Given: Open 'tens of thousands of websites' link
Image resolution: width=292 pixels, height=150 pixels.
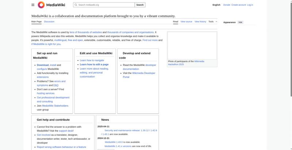Looking at the screenshot, I should click(86, 32).
